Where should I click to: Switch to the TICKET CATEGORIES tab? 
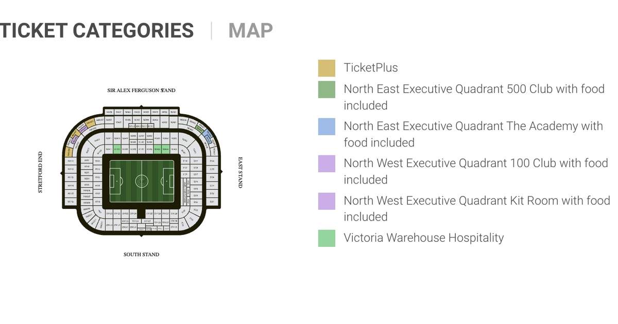(97, 30)
